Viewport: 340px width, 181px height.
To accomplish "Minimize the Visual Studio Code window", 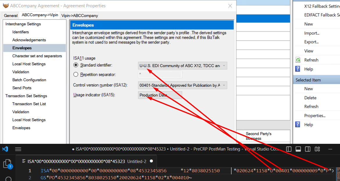I will [330, 149].
